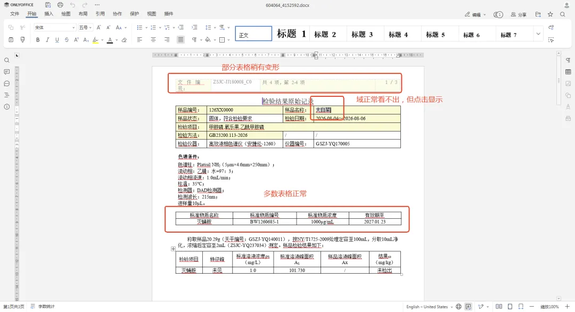The image size is (575, 312).
Task: Increase the font size
Action: click(98, 28)
